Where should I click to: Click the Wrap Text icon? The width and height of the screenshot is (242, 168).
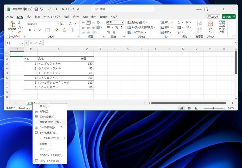[x=98, y=22]
